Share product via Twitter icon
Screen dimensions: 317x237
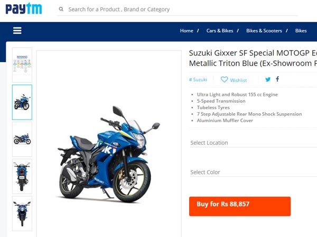tap(268, 80)
